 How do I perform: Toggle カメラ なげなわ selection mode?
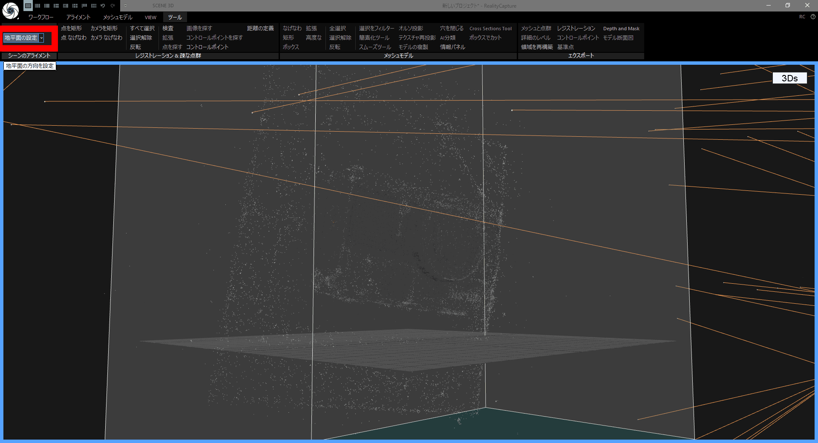click(x=106, y=37)
